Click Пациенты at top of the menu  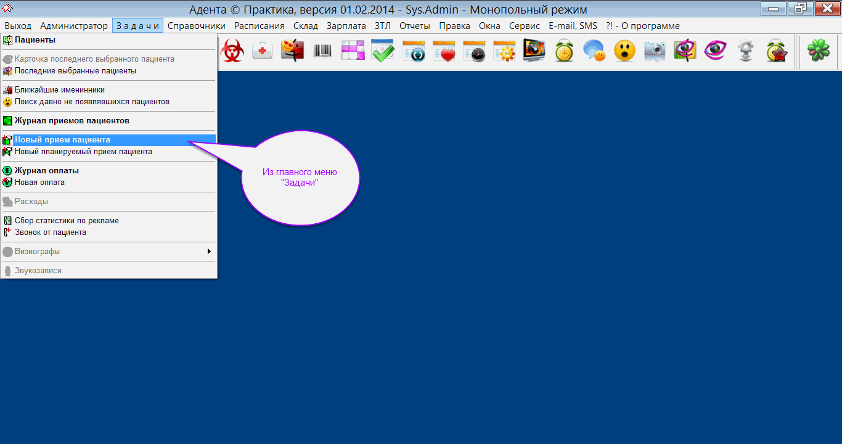(x=35, y=40)
